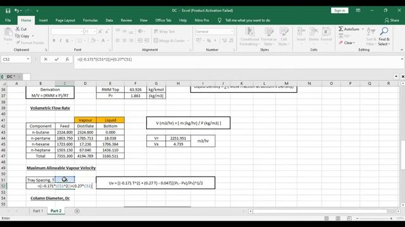Click the Vapour orange header cell
The image size is (405, 227).
[x=85, y=120]
